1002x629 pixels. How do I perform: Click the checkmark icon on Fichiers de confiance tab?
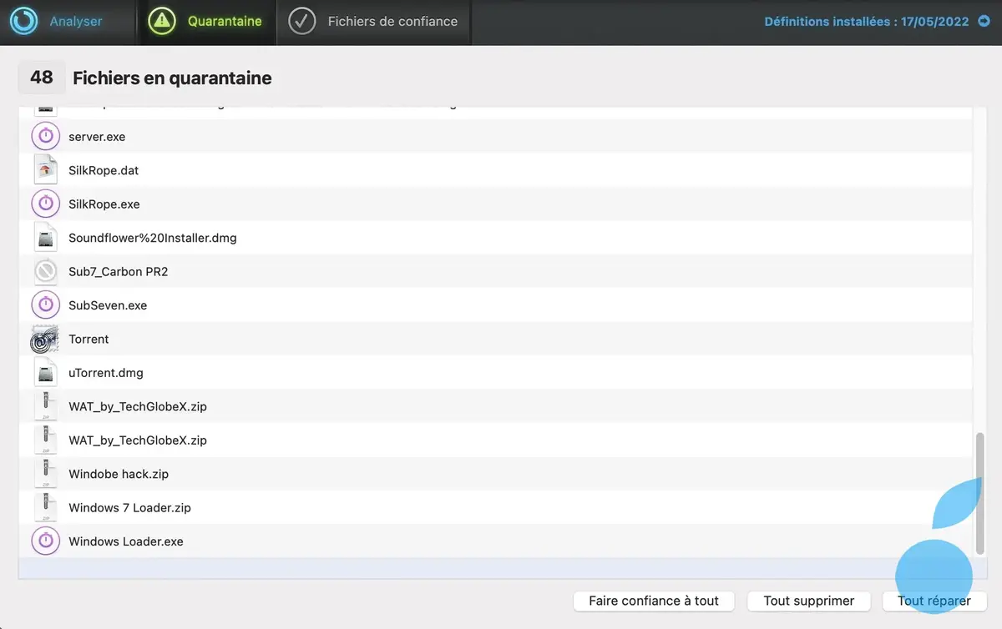302,23
